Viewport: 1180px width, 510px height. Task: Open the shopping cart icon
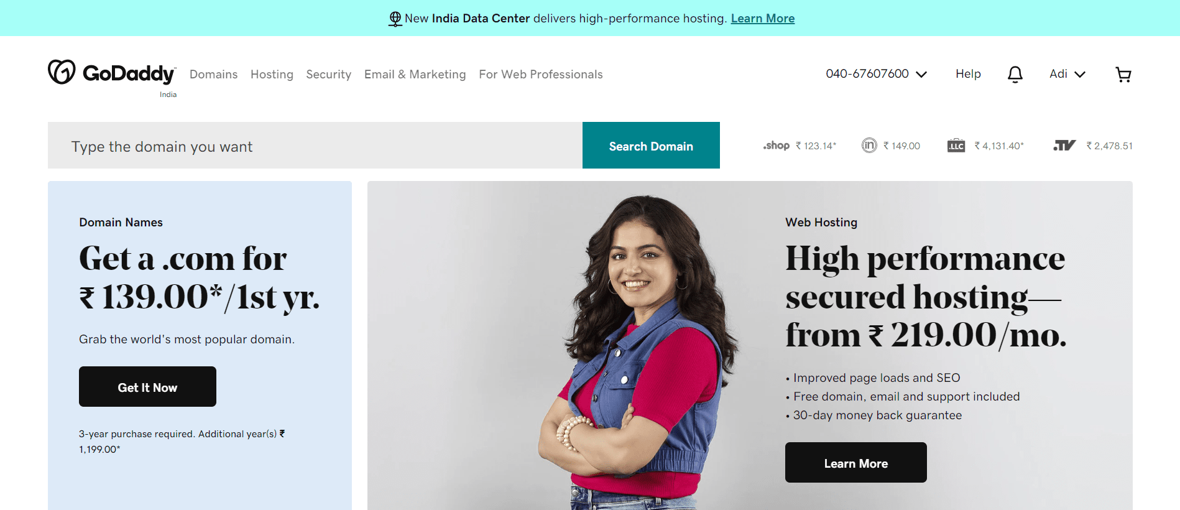(x=1123, y=75)
